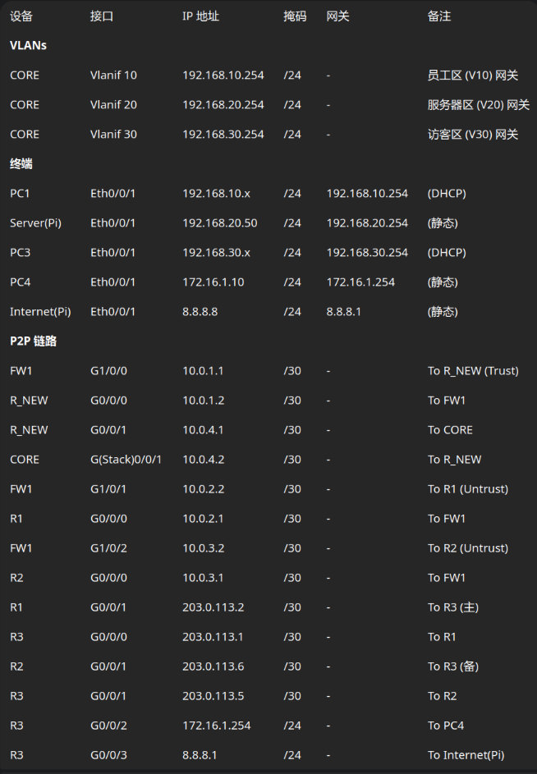Select the Vlanif 10 interface cell
537x774 pixels.
pyautogui.click(x=113, y=76)
